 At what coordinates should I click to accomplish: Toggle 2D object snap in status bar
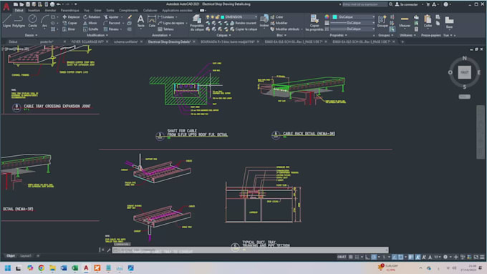400,257
